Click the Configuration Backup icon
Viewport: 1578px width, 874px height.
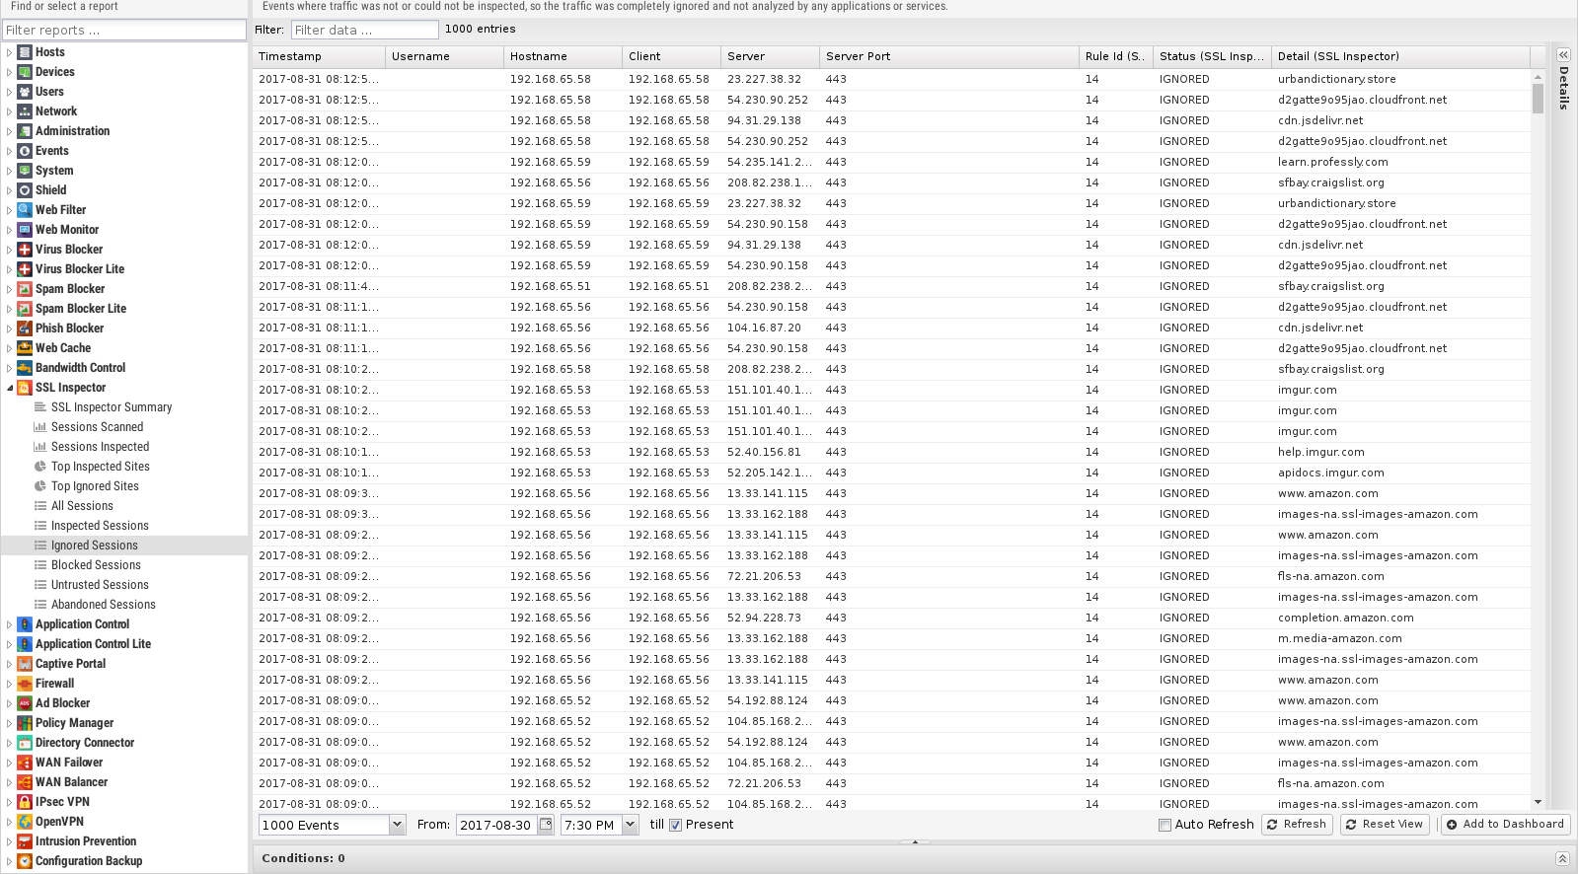tap(25, 861)
